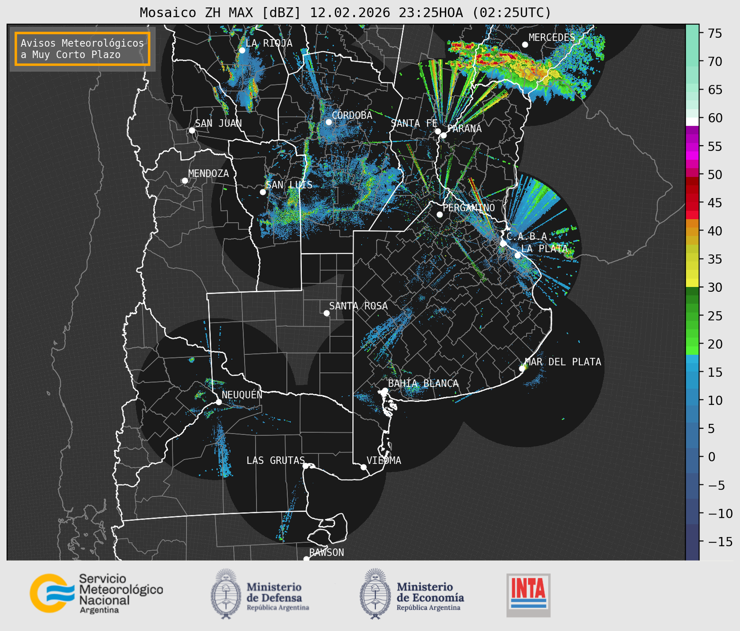740x631 pixels.
Task: Select the MAR DEL PLATA city marker
Action: coord(522,369)
